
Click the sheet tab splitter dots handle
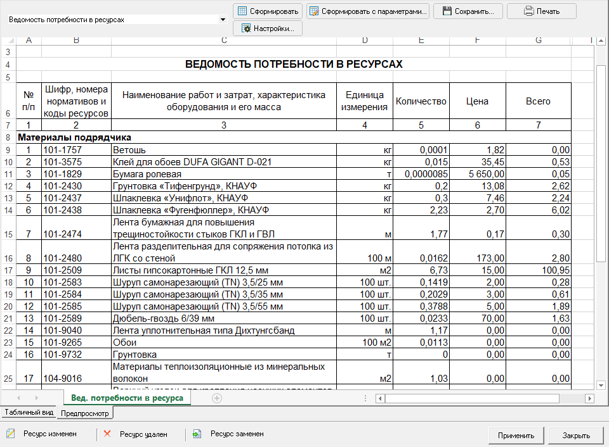pos(365,398)
